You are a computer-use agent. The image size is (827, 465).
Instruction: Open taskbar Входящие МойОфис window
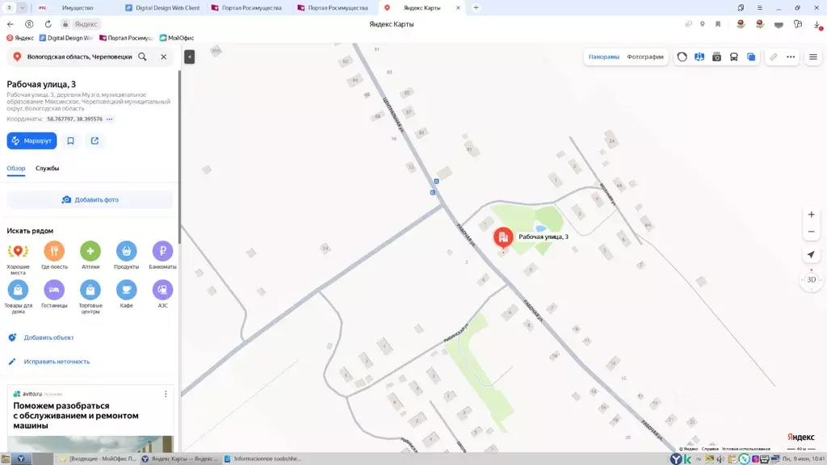[98, 459]
